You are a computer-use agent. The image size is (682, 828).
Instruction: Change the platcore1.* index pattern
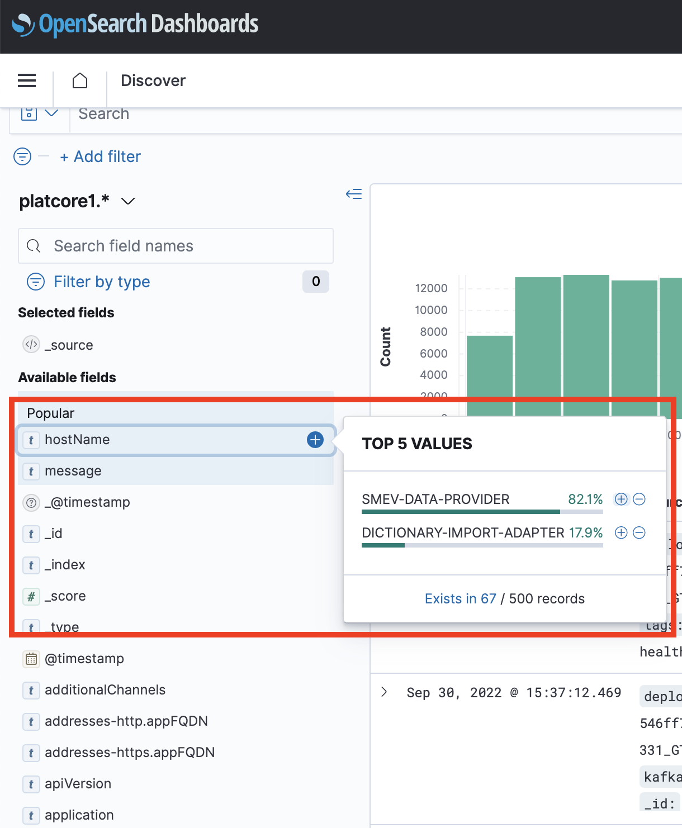77,201
